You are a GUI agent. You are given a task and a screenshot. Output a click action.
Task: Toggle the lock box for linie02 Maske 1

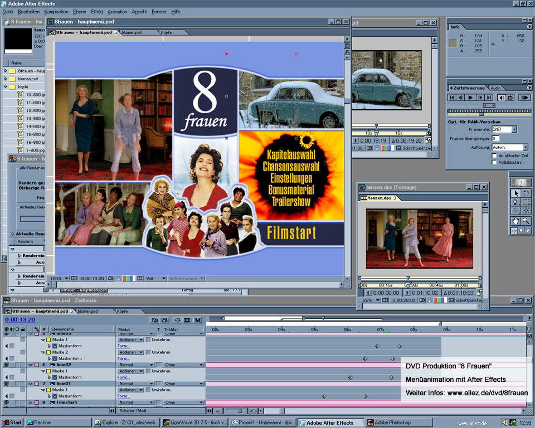click(x=23, y=371)
